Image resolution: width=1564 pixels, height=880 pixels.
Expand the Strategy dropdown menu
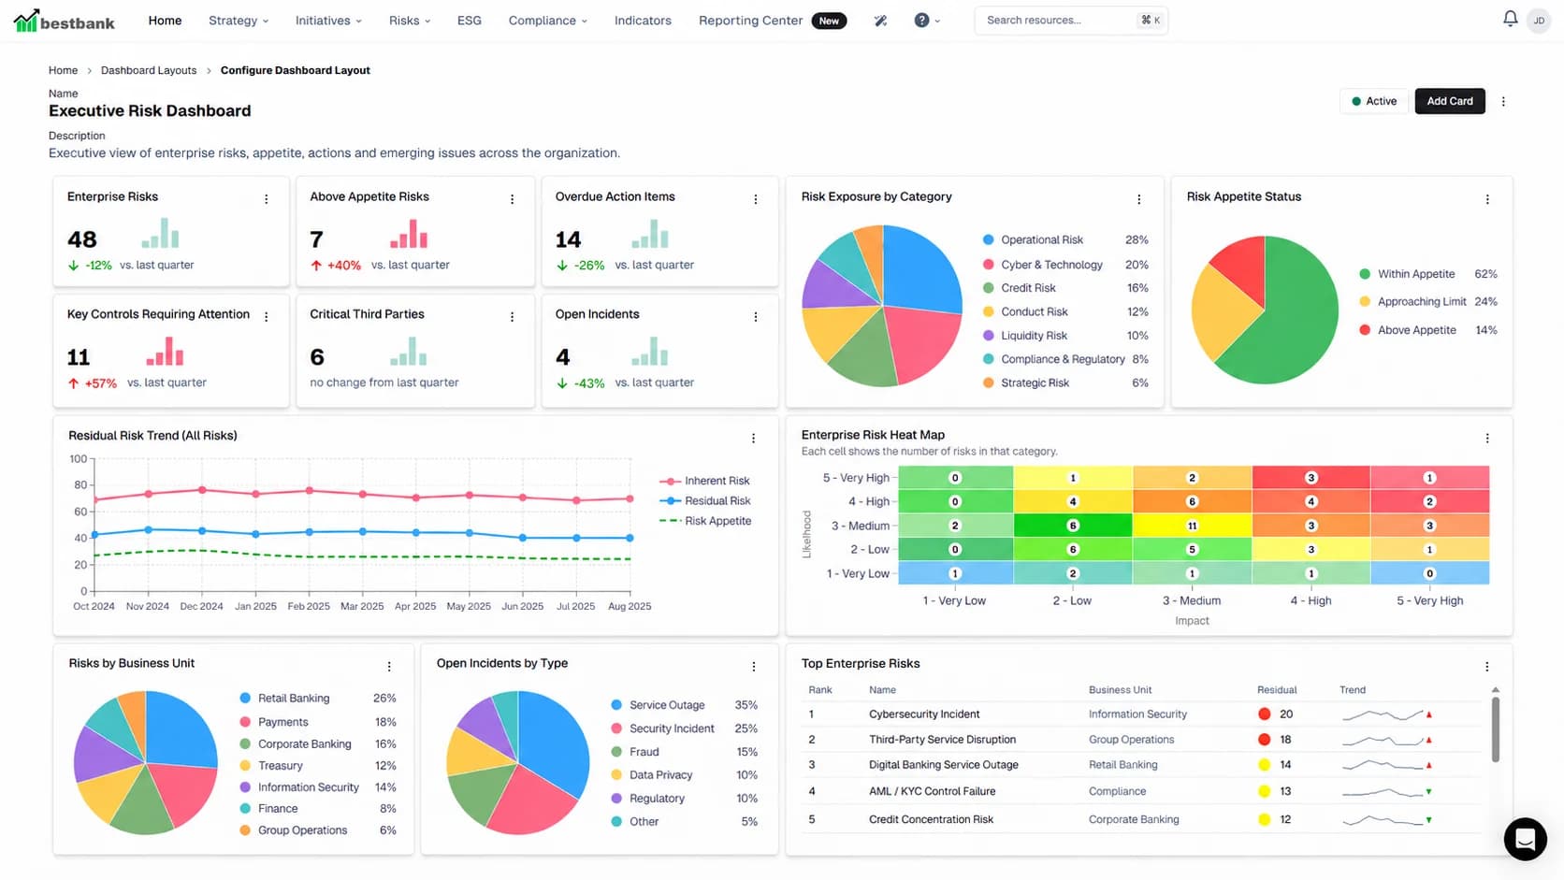pyautogui.click(x=239, y=21)
